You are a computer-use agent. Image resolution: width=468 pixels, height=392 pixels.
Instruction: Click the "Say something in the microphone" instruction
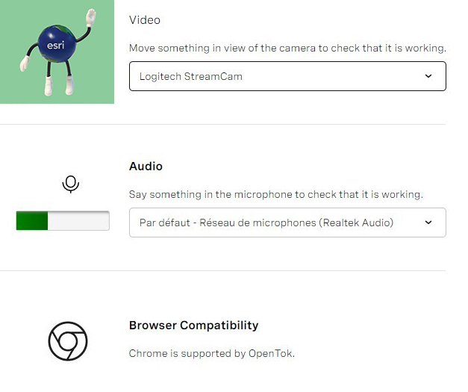click(275, 194)
